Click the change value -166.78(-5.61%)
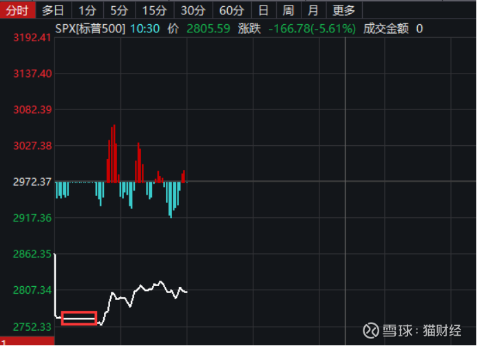Image resolution: width=477 pixels, height=346 pixels. 312,29
